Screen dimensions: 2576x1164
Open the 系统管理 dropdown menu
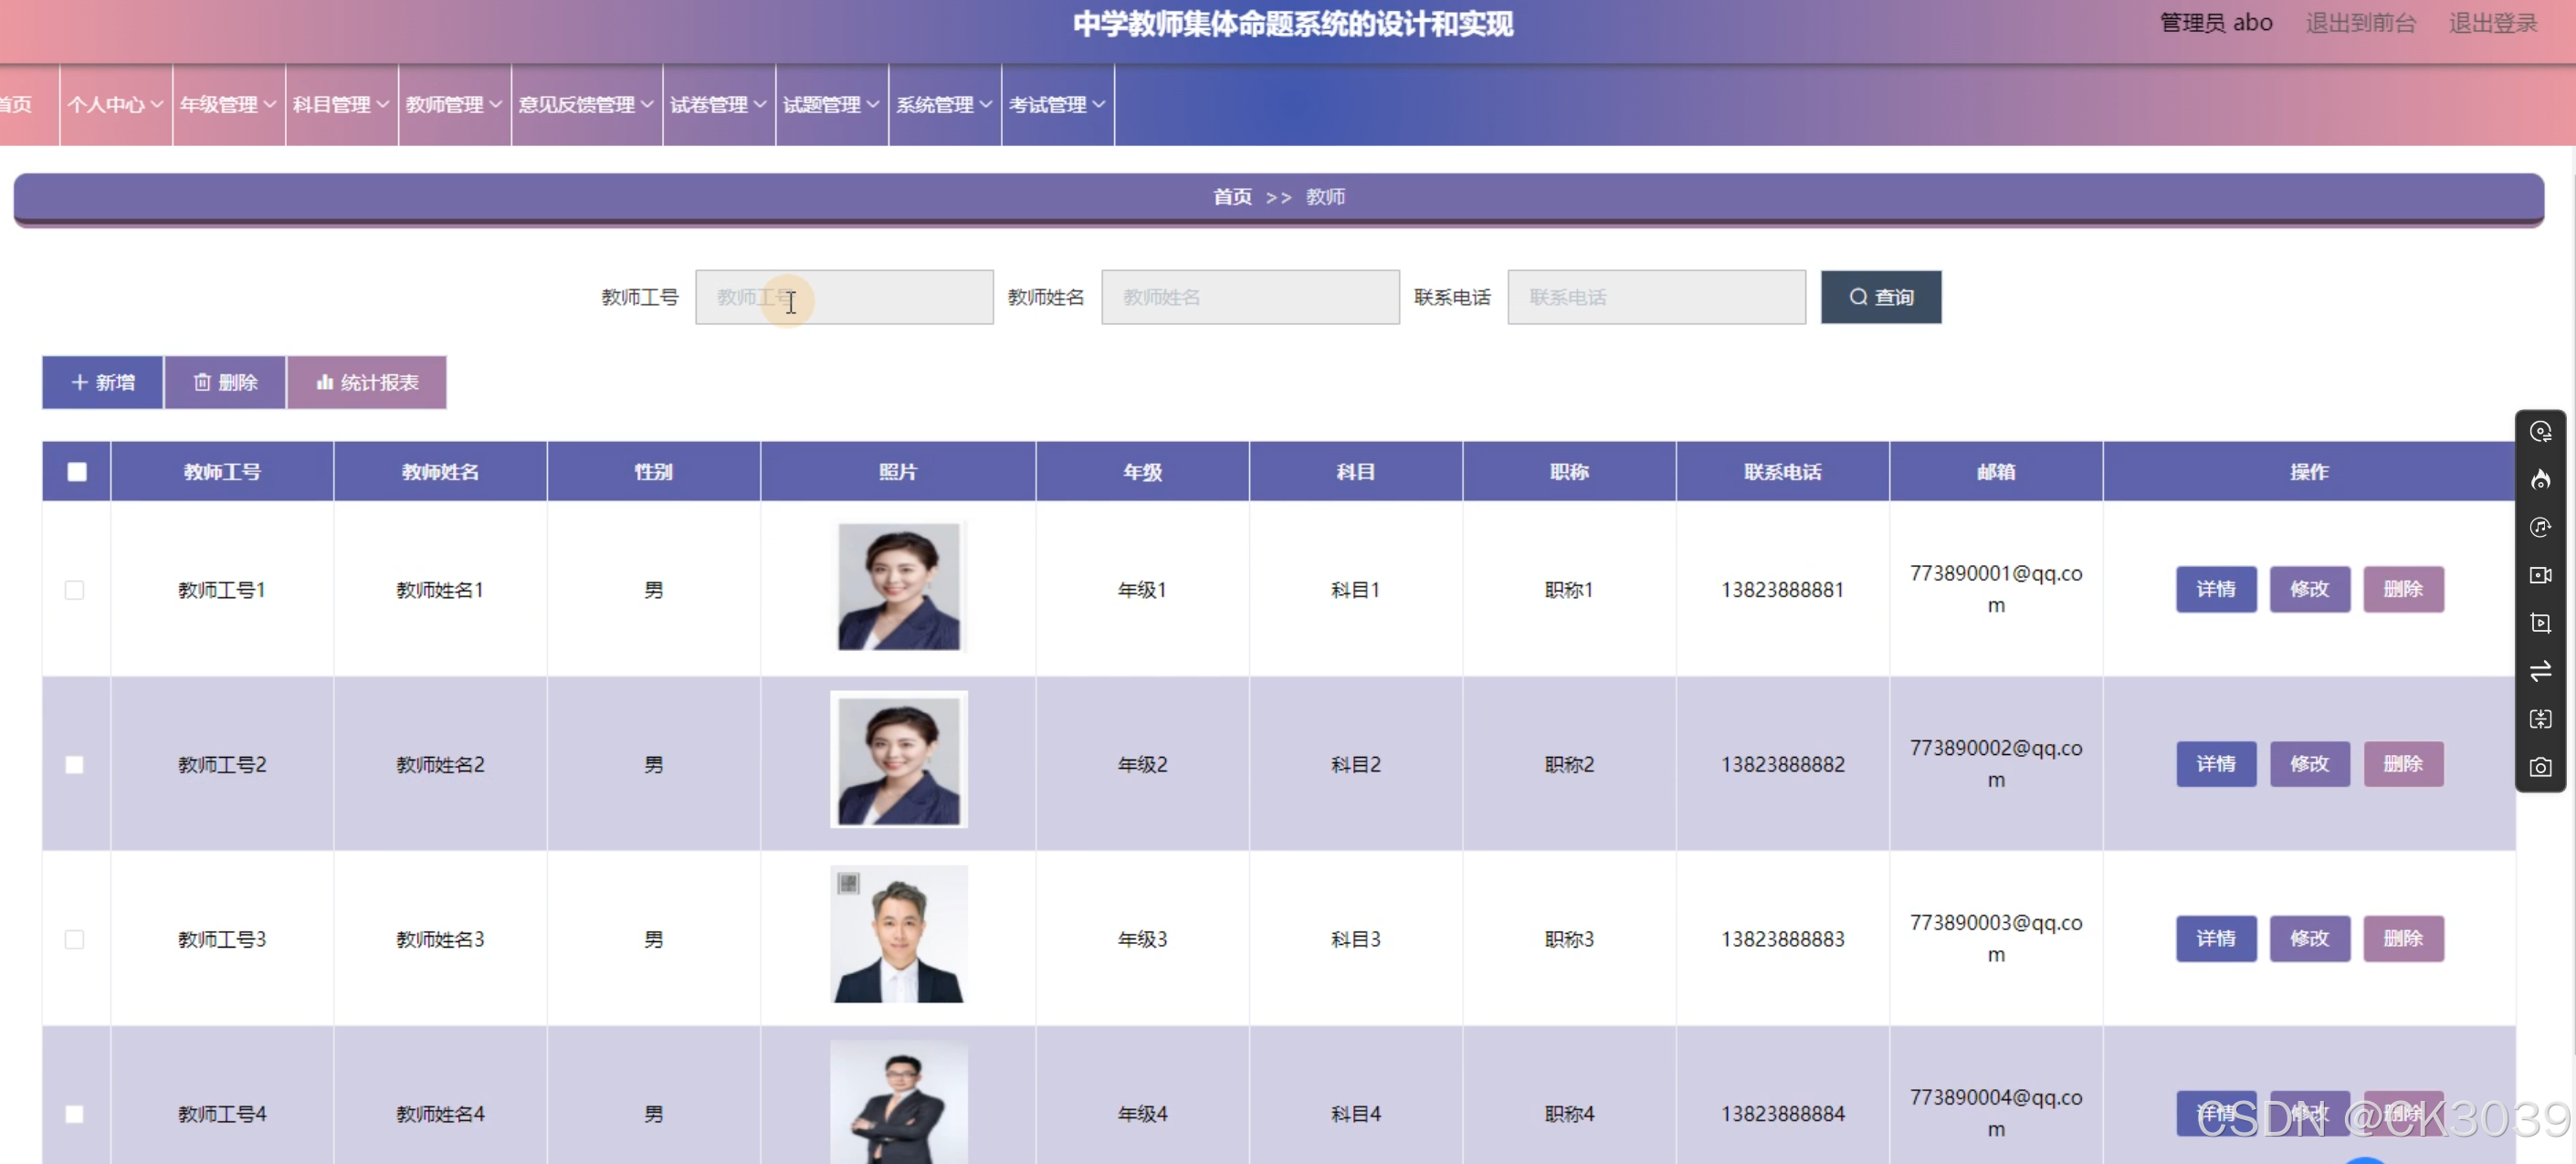[944, 105]
